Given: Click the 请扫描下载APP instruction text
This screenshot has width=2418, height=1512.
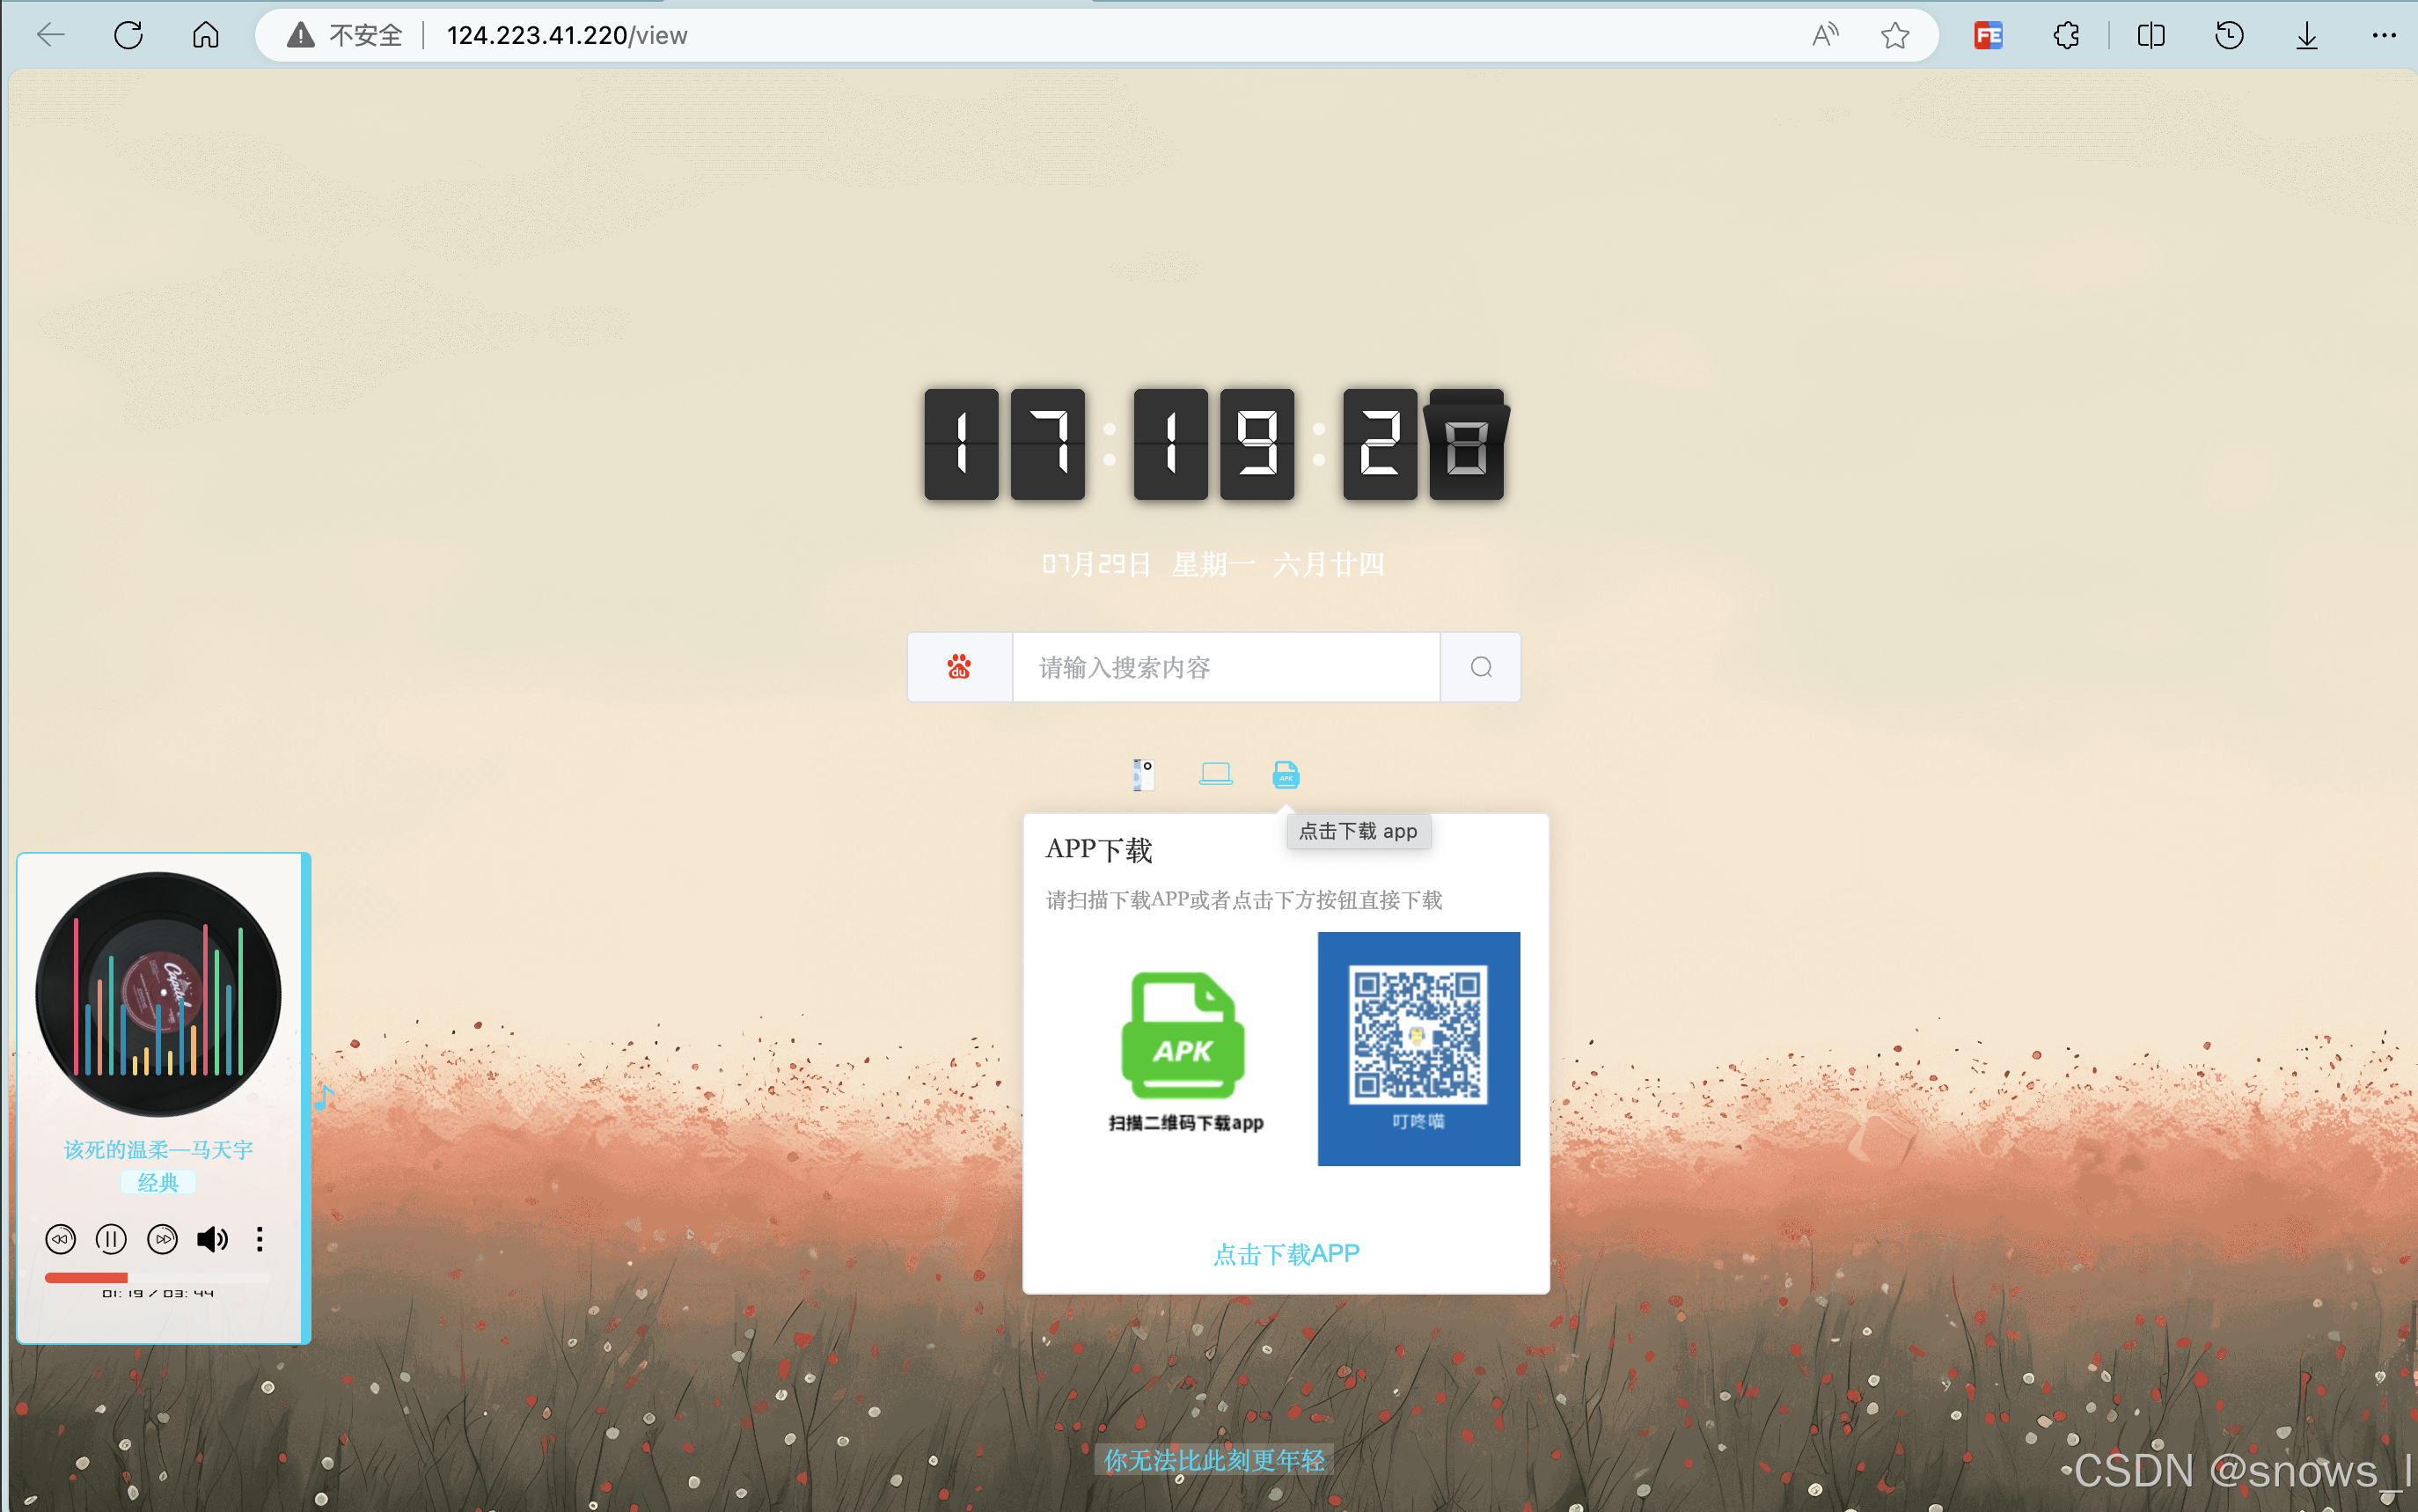Looking at the screenshot, I should [1243, 901].
